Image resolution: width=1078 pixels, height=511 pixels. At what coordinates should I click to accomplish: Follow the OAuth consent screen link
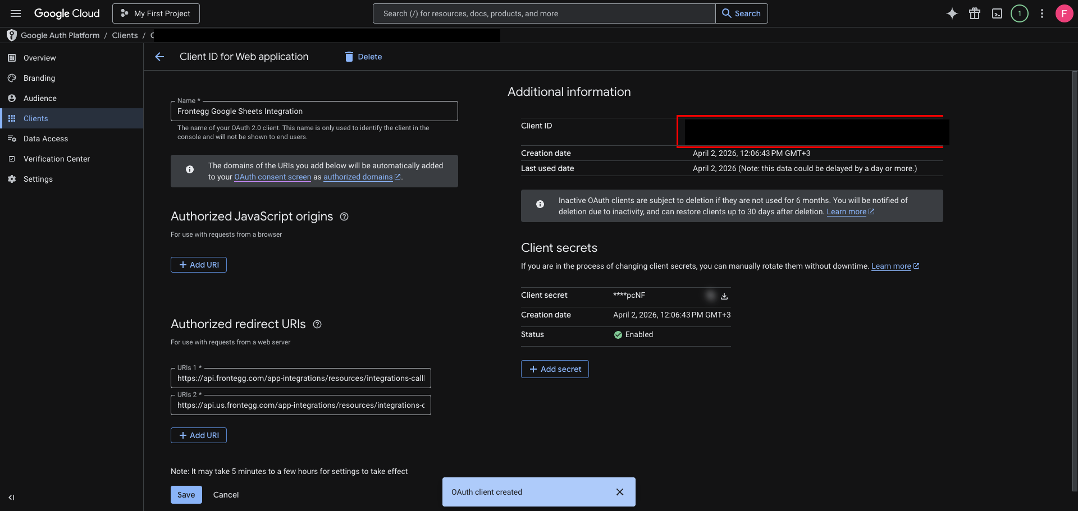click(272, 177)
